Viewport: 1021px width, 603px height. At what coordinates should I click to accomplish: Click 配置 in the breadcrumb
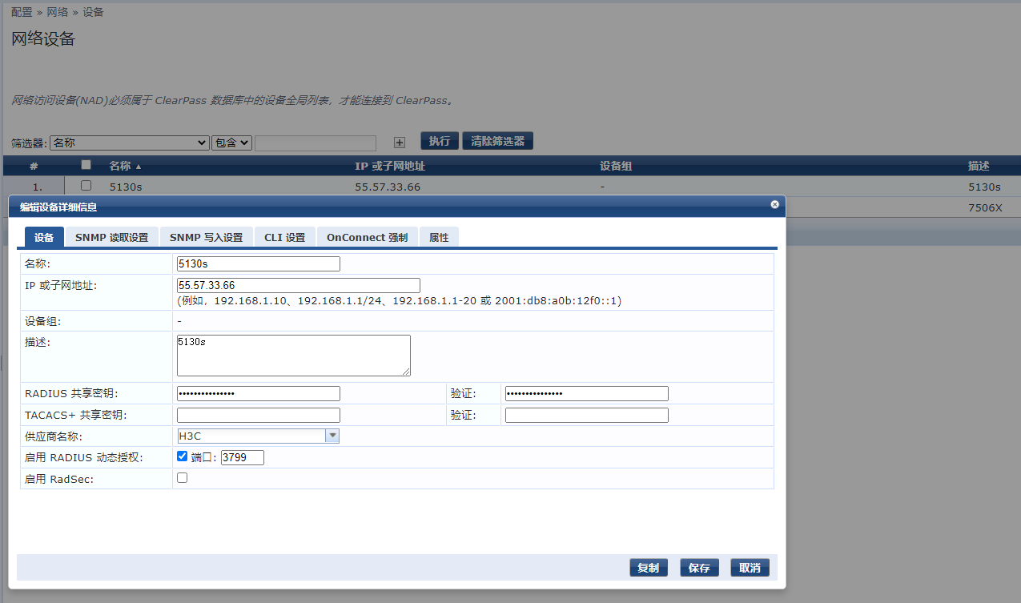click(22, 12)
